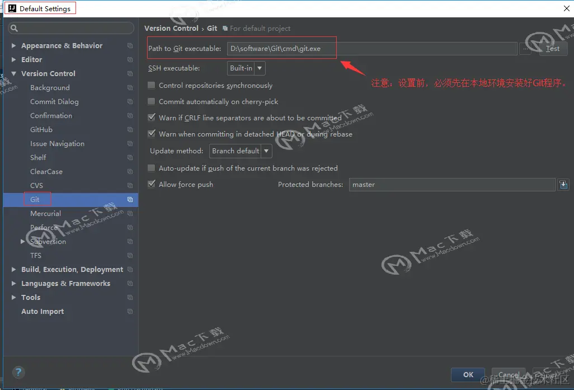This screenshot has height=390, width=574.
Task: Select the Perforce settings entry
Action: 44,227
